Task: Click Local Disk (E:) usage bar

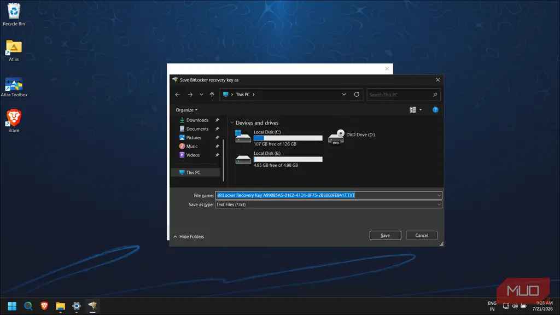Action: (x=288, y=159)
